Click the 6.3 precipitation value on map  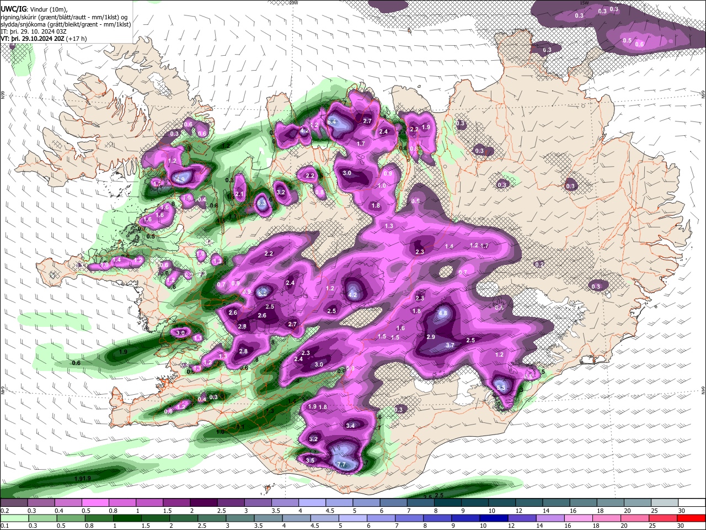pos(262,204)
